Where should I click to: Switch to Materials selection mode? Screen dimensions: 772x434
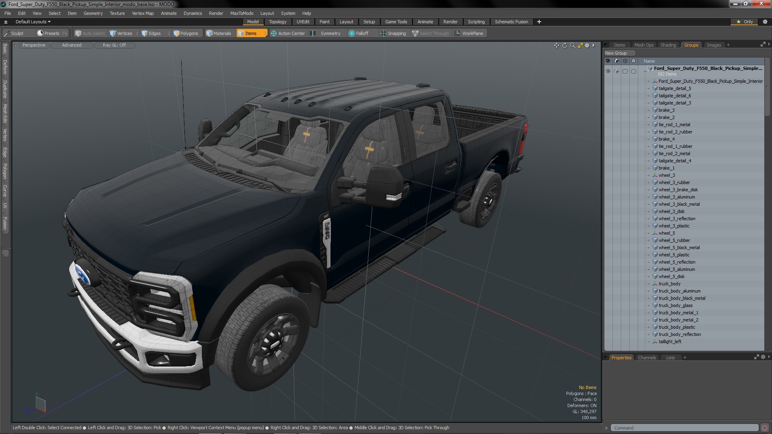pos(219,33)
